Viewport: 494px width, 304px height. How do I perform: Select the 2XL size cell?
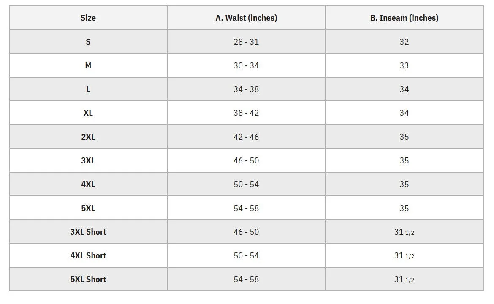[88, 137]
